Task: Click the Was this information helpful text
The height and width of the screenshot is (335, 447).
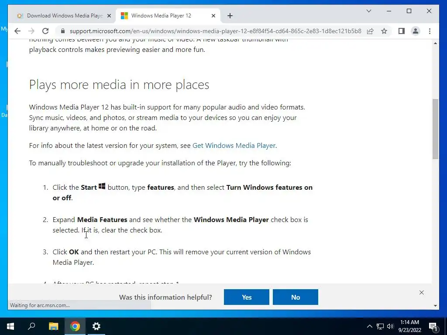Action: pyautogui.click(x=165, y=297)
